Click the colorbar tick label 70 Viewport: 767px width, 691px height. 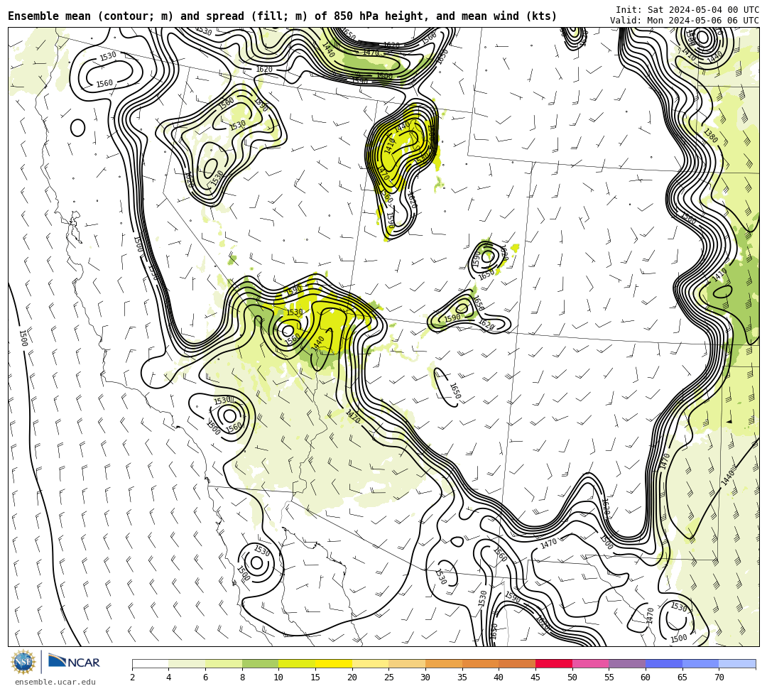pyautogui.click(x=719, y=678)
